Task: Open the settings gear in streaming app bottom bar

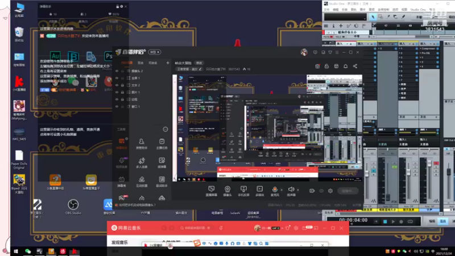Action: (330, 191)
